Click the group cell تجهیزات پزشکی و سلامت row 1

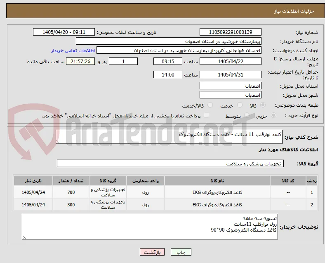(108, 192)
